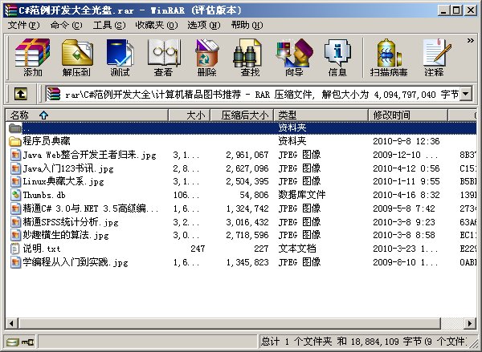Click compressed size 1,345,823
The image size is (482, 352).
(x=247, y=262)
